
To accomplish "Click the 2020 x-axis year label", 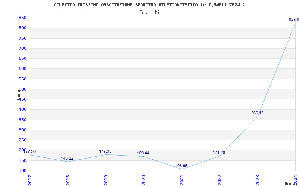I will [144, 180].
